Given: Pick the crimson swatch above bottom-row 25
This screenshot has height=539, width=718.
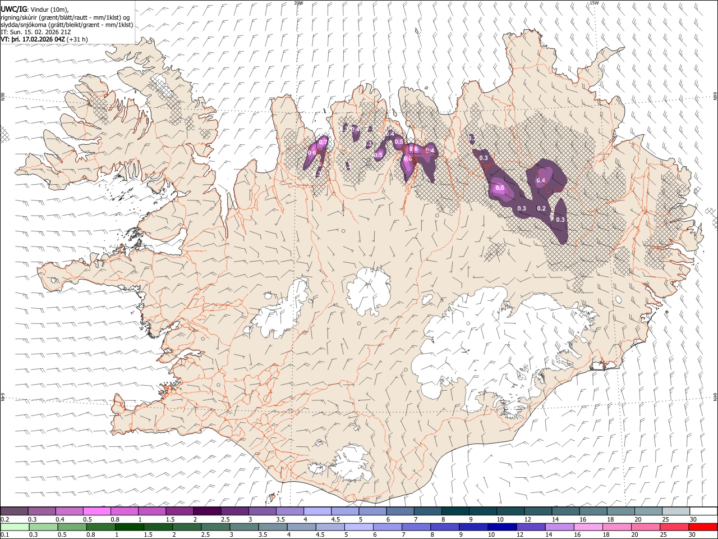Looking at the screenshot, I should 674,527.
